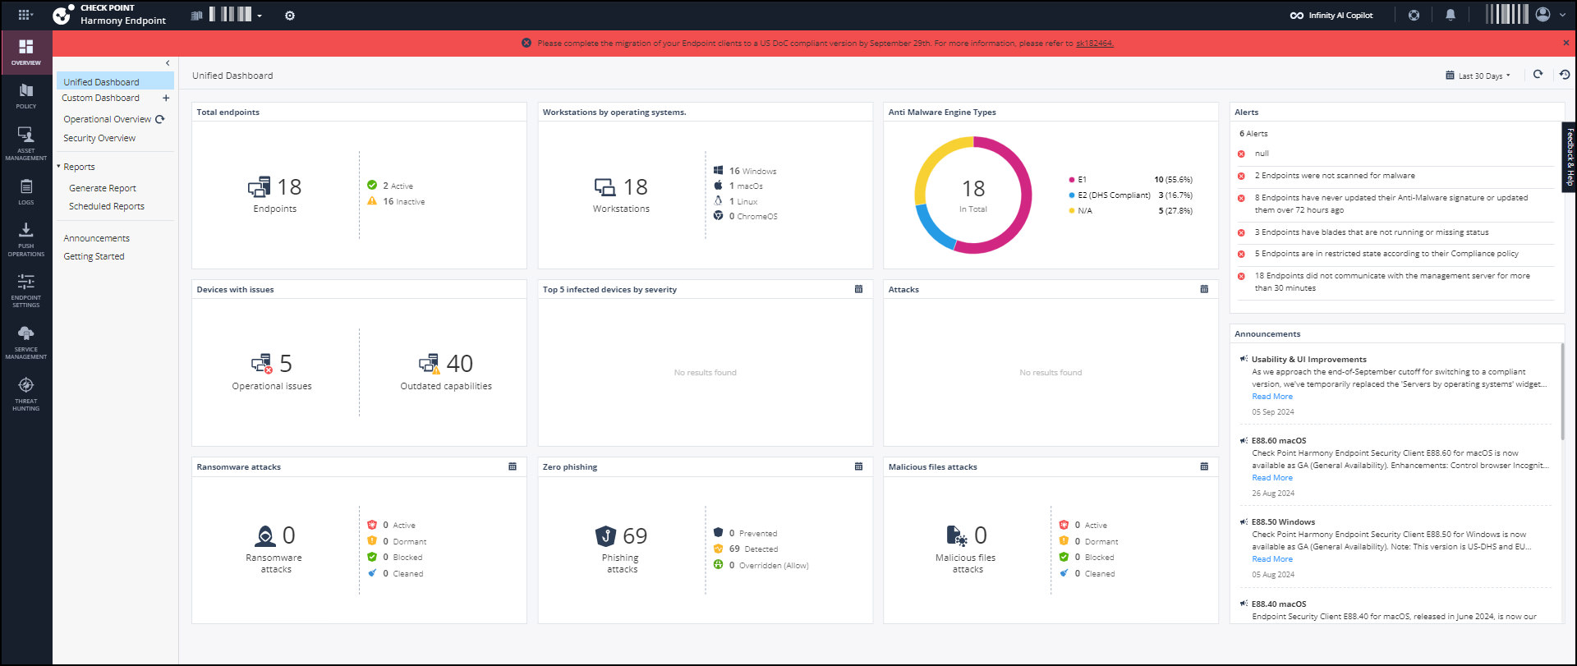Open Threat Hunting in sidebar
This screenshot has width=1577, height=666.
pos(26,393)
